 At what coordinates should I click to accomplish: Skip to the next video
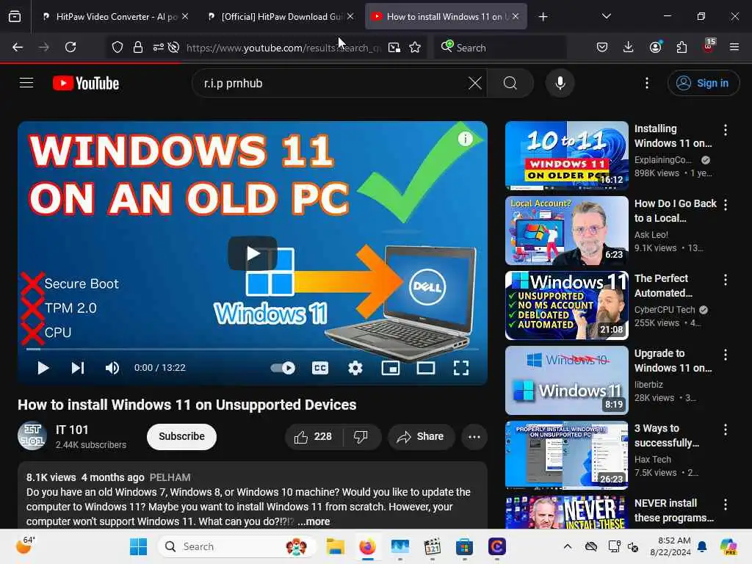tap(78, 368)
